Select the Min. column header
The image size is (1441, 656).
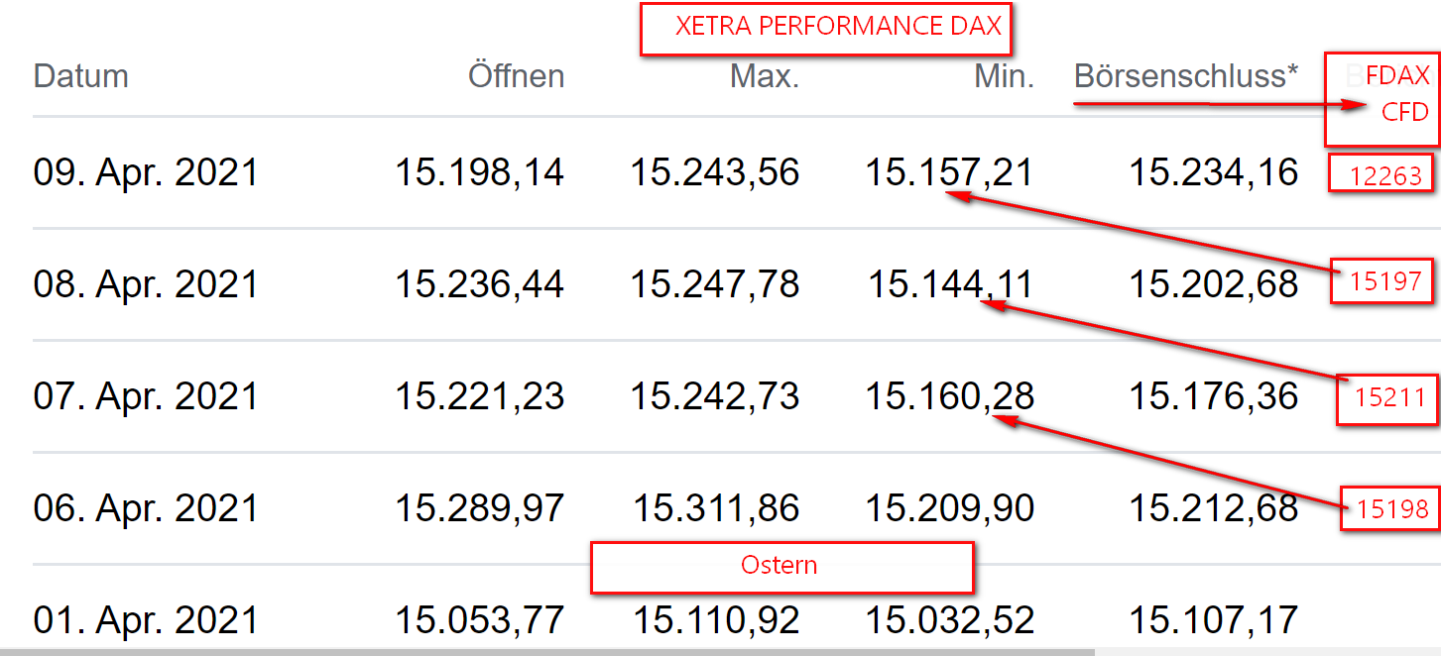pos(1004,76)
